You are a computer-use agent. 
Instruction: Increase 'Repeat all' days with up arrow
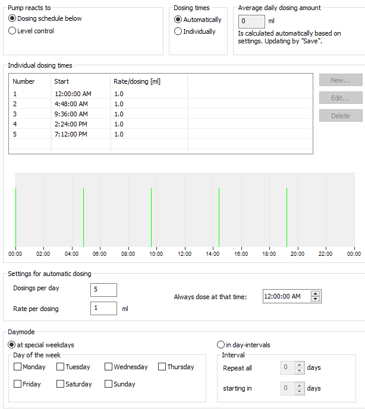pos(300,364)
